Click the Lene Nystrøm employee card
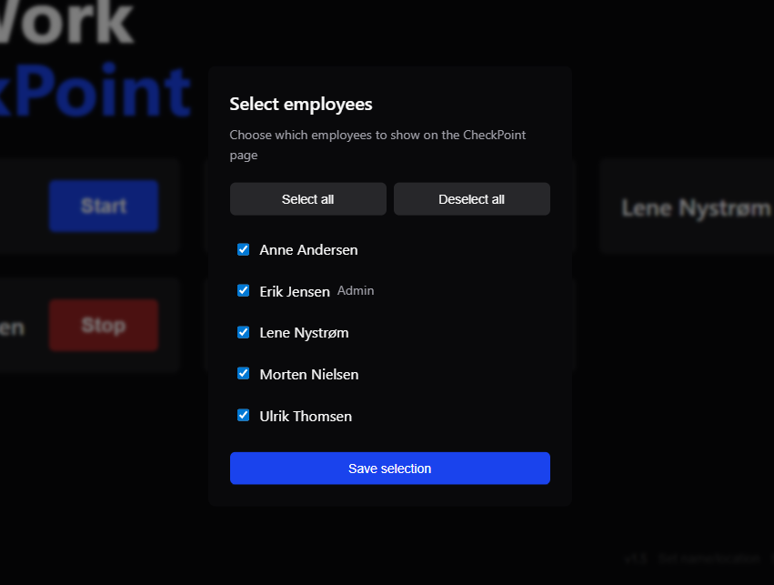The image size is (774, 585). click(x=693, y=207)
